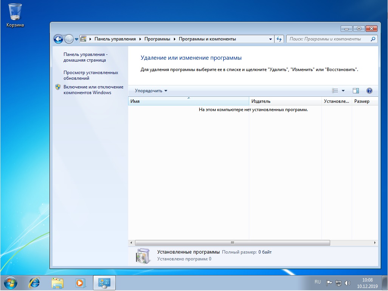Click the Back navigation arrow button
Screen dimensions: 388x291
pyautogui.click(x=58, y=39)
